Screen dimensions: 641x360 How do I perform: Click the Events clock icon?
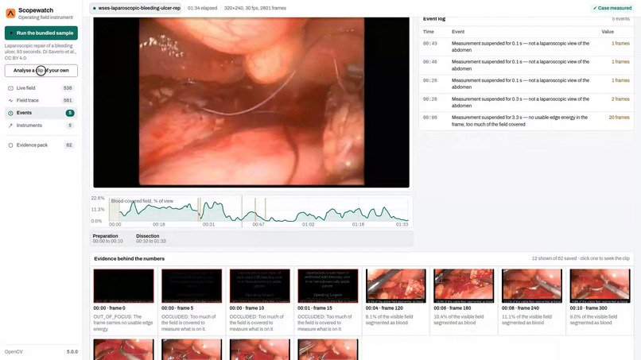tap(10, 113)
